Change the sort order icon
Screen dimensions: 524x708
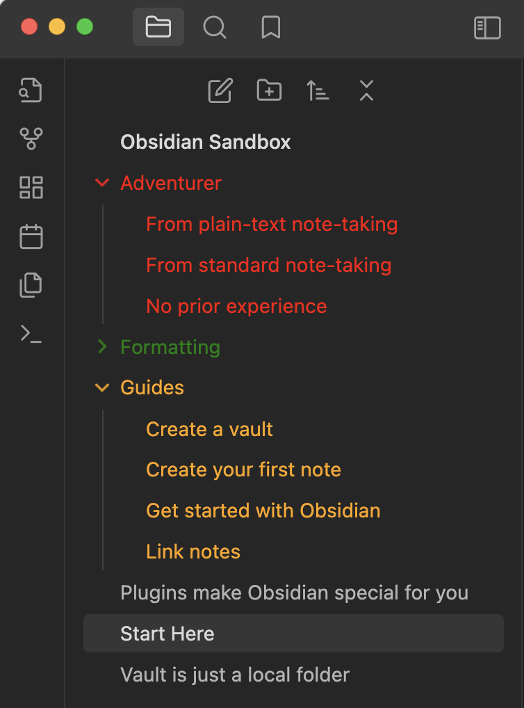[318, 90]
